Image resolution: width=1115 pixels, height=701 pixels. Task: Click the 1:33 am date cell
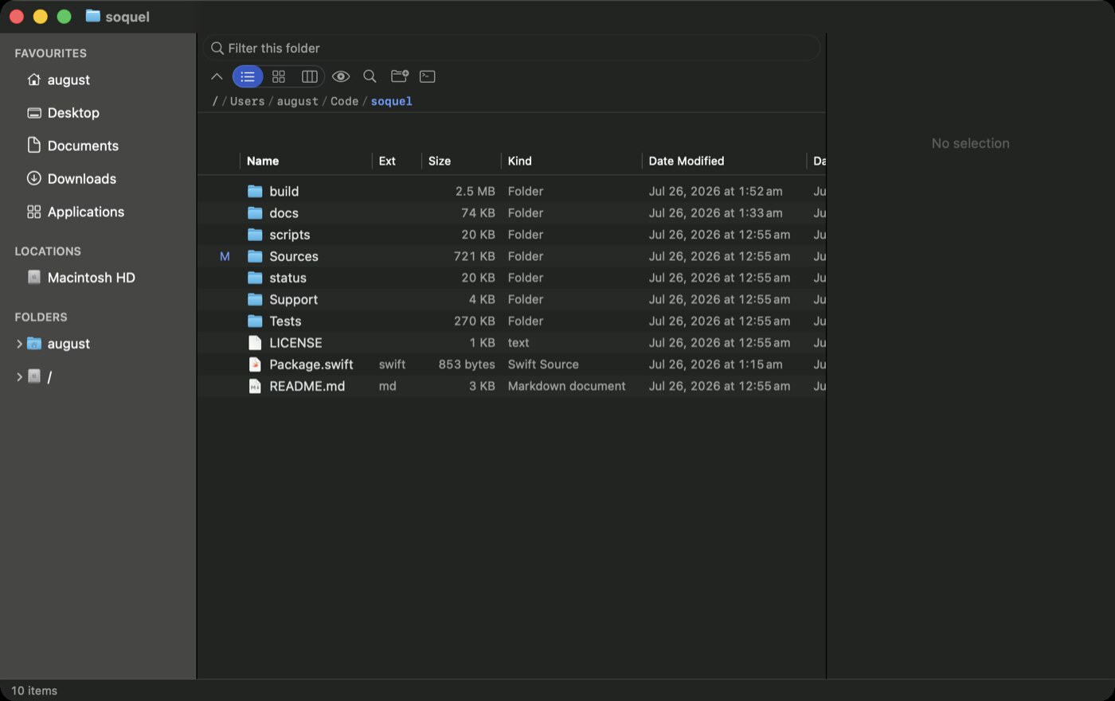715,212
